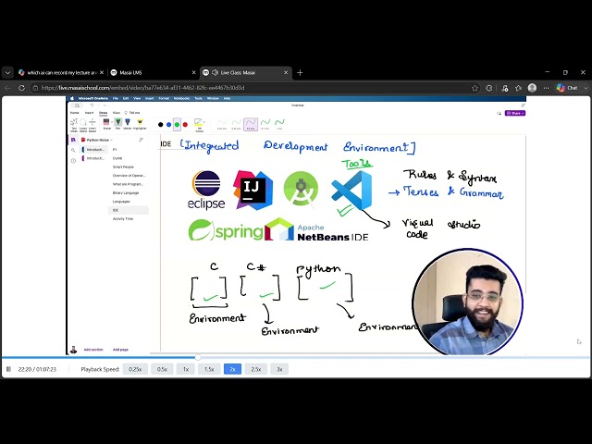Choose the red ink color
Screen dimensions: 592x444
click(185, 125)
